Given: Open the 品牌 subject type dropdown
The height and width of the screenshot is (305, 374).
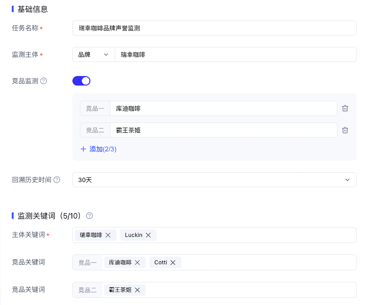Looking at the screenshot, I should point(93,54).
